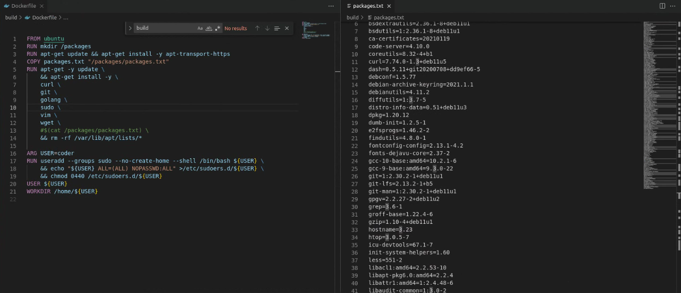Click the file icon in packages.txt tab
Screen dimensions: 681x293
point(349,6)
